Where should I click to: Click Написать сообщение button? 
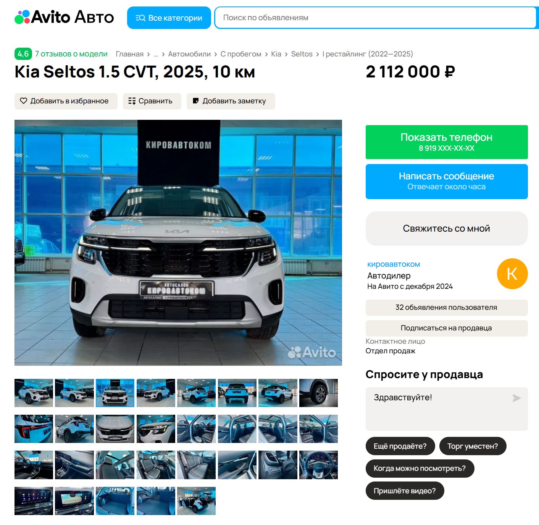coord(447,182)
